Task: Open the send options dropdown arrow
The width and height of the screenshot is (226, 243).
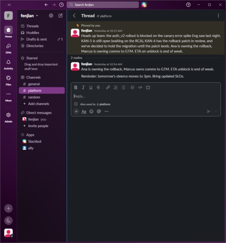Action: pyautogui.click(x=216, y=112)
